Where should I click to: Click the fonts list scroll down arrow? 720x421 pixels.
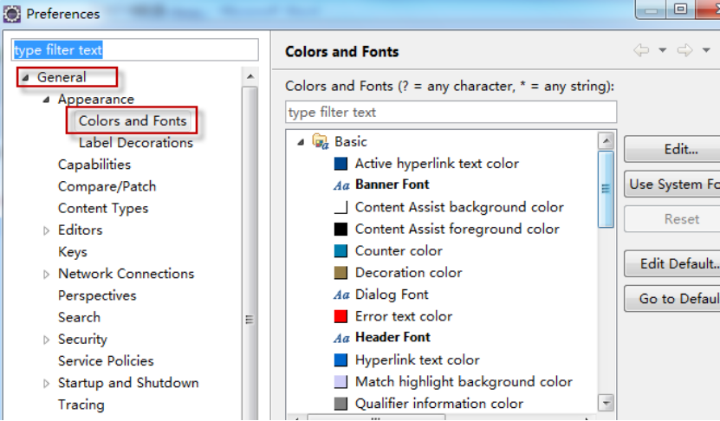click(606, 403)
